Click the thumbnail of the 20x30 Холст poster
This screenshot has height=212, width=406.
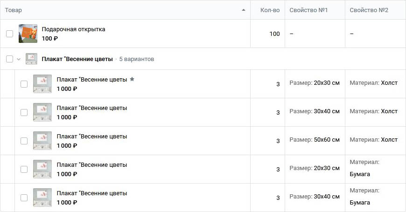pyautogui.click(x=42, y=84)
